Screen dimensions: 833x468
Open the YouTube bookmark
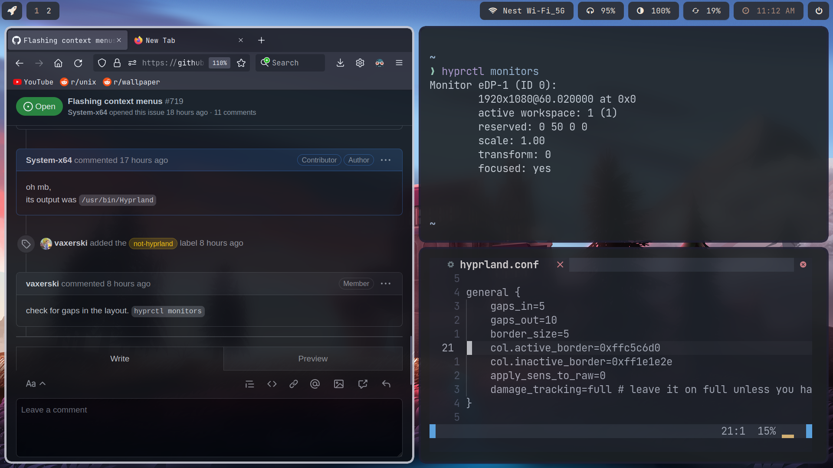pos(33,82)
